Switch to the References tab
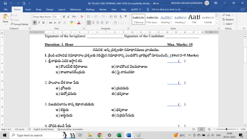This screenshot has height=139, width=247. tap(76, 9)
